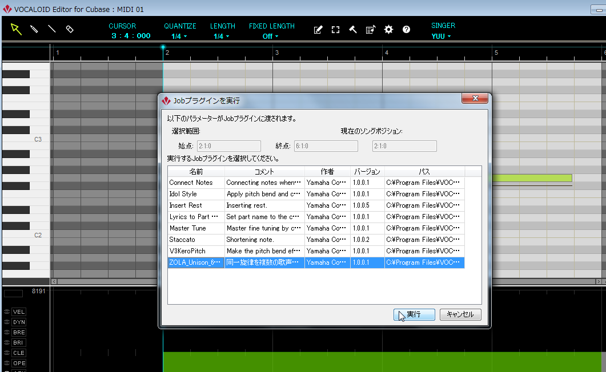
Task: Click measure 3 on the ruler
Action: [276, 53]
